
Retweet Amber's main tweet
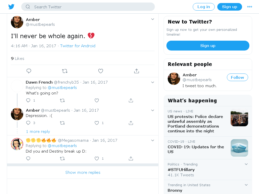click(65, 71)
